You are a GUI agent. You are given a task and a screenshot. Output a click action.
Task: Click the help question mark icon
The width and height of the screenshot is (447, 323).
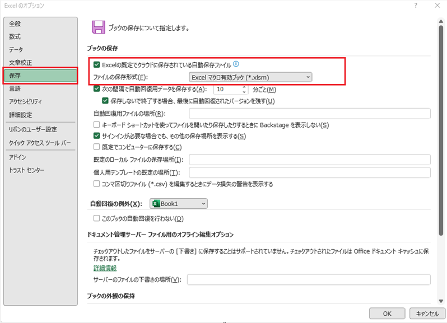(416, 6)
